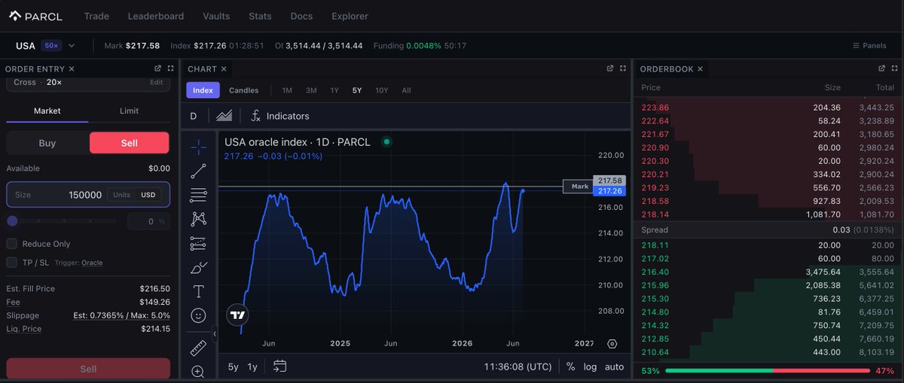Viewport: 904px width, 383px height.
Task: Open chart settings gear near price axis
Action: point(612,344)
